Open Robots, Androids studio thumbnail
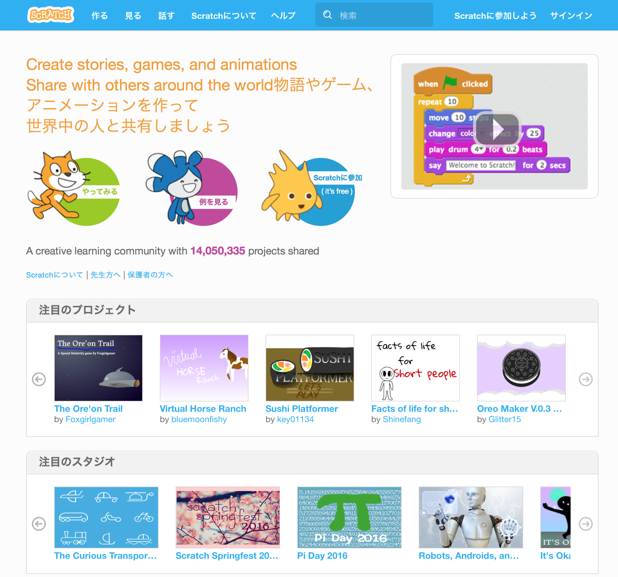 (471, 517)
